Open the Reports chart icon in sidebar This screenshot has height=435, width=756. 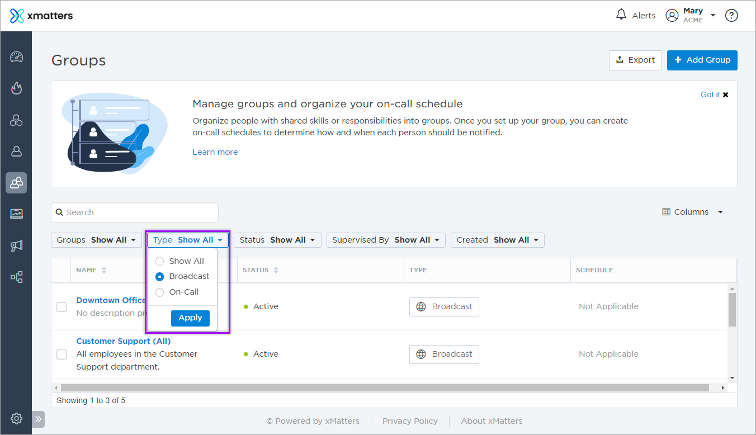pos(16,214)
